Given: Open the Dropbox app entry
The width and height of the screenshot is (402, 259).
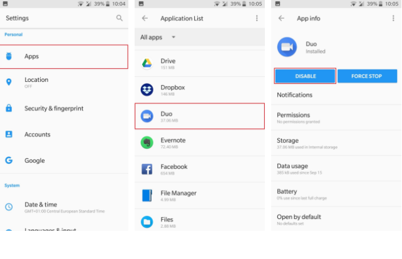Looking at the screenshot, I should [x=200, y=90].
